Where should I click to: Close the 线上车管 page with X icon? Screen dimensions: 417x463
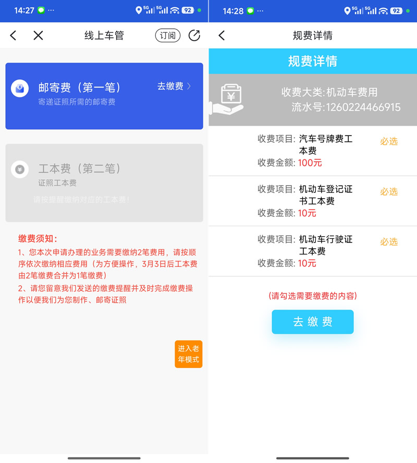coord(38,35)
